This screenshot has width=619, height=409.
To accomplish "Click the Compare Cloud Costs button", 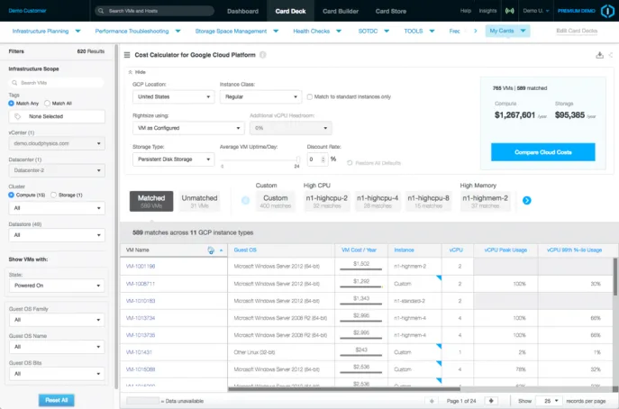I will 542,152.
